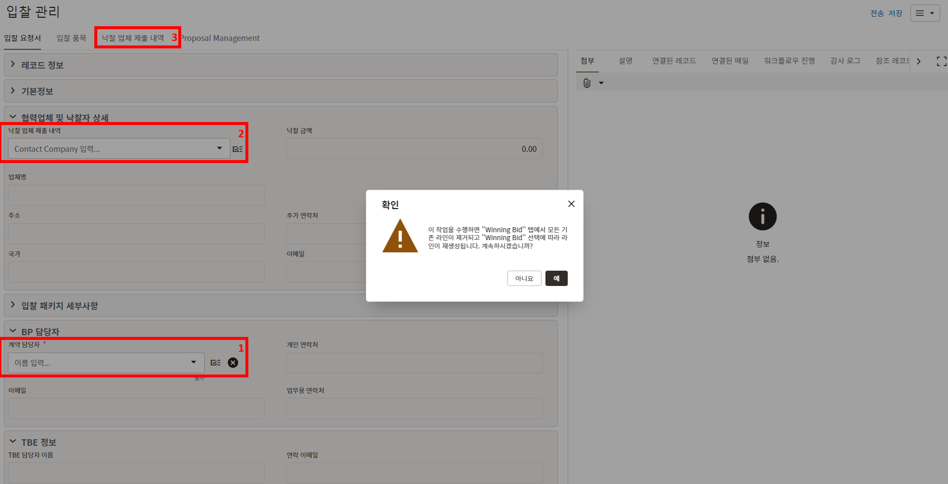The image size is (948, 484).
Task: Click 예 to confirm the dialog
Action: [x=556, y=279]
